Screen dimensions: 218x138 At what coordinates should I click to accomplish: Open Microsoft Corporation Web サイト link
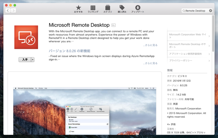(x=187, y=36)
